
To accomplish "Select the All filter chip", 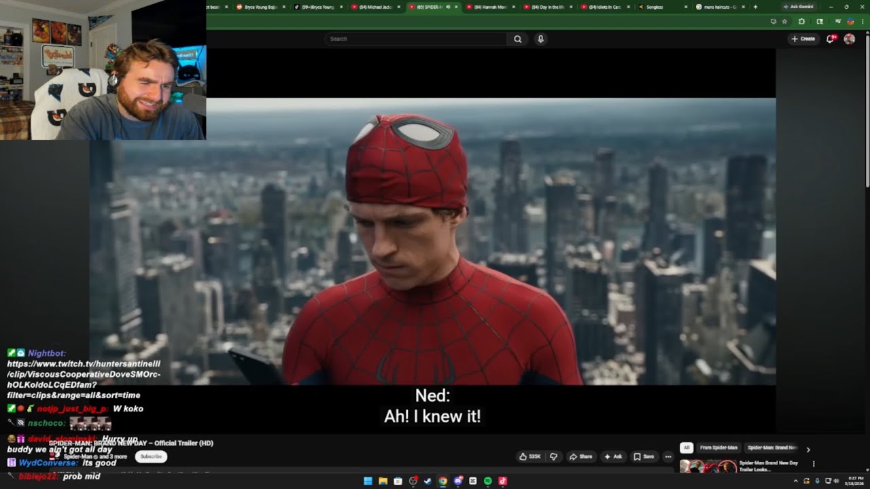I will pos(686,448).
